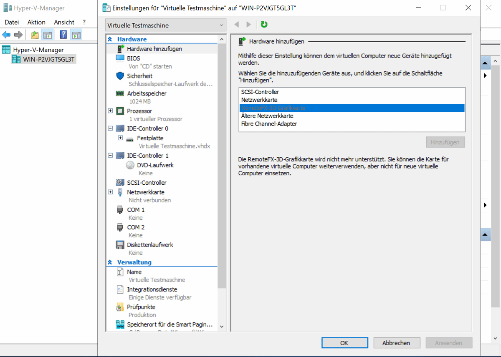Click the green refresh icon in the settings toolbar
501x357 pixels.
point(263,25)
